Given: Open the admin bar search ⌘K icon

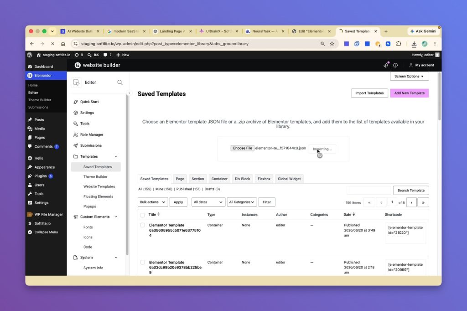Looking at the screenshot, I should pos(93,55).
